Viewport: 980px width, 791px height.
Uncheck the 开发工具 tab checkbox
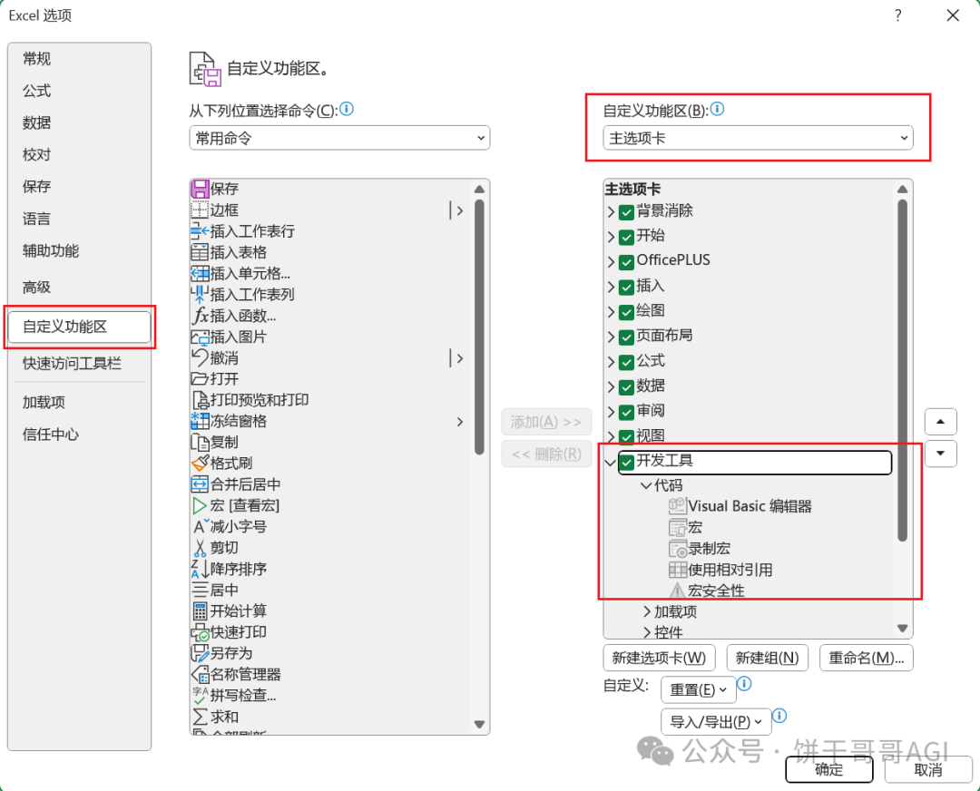point(624,463)
